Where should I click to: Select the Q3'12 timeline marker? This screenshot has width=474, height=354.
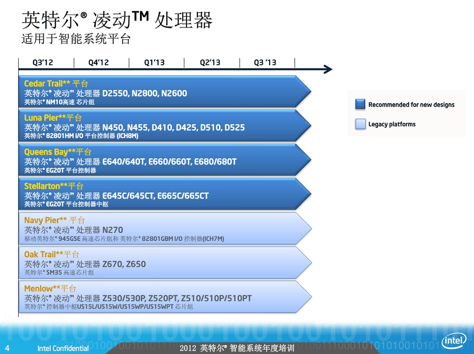pyautogui.click(x=42, y=62)
